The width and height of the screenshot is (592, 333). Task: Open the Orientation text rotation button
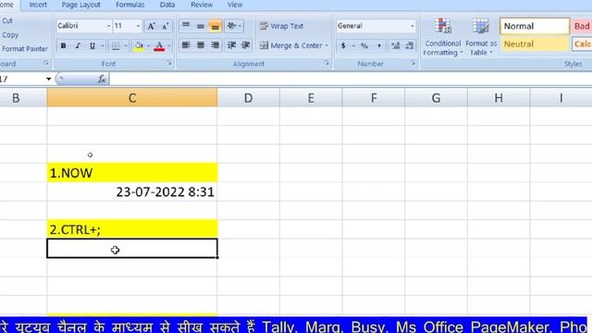(x=234, y=26)
